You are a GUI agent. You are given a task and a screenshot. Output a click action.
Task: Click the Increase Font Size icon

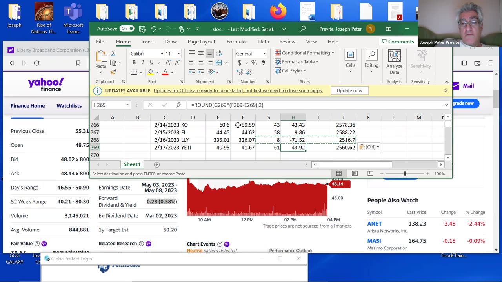(x=168, y=63)
